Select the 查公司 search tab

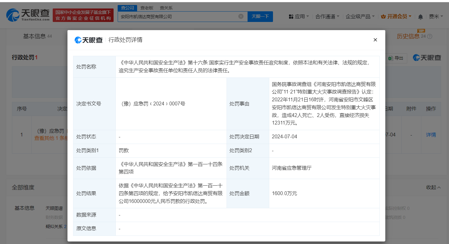point(127,8)
